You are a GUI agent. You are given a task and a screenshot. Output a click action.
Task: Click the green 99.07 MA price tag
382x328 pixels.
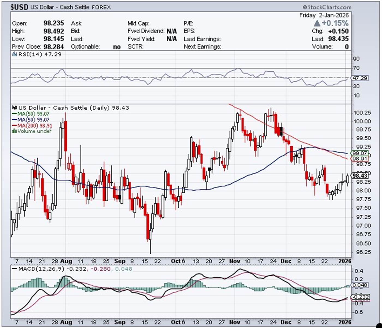[x=360, y=153]
